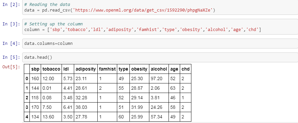Screen dimensions: 298x123
Task: Click the row index 1 label
Action: (27, 88)
